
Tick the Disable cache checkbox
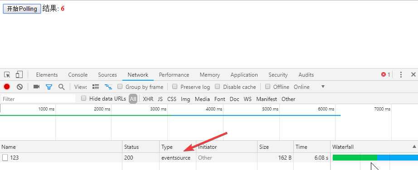tap(218, 87)
